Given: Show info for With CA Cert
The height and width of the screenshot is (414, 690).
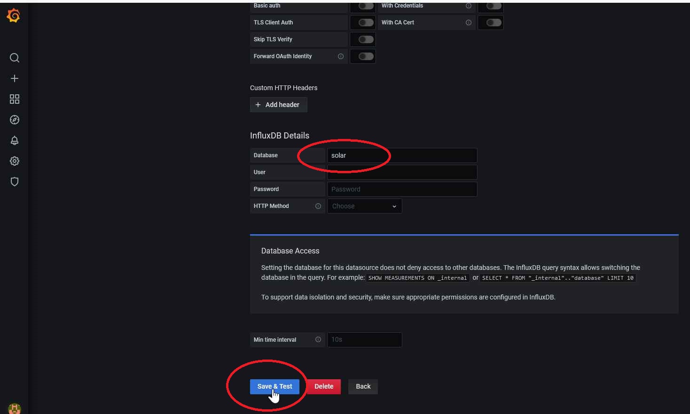Looking at the screenshot, I should pyautogui.click(x=469, y=23).
